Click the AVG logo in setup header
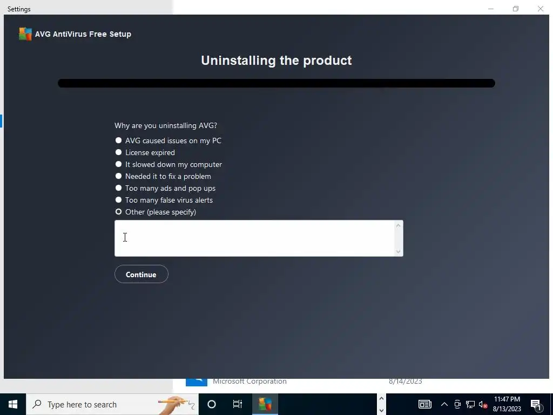This screenshot has width=553, height=415. 25,34
